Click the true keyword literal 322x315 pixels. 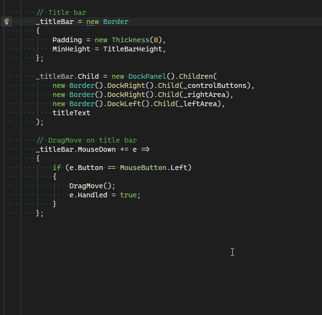coord(128,195)
